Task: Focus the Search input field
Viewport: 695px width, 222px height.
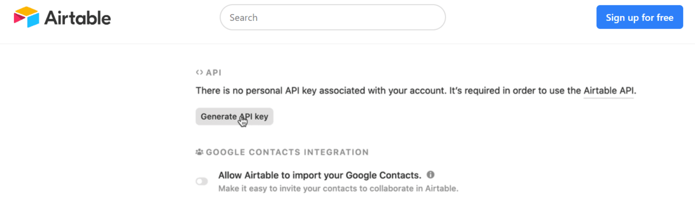Action: pos(332,18)
